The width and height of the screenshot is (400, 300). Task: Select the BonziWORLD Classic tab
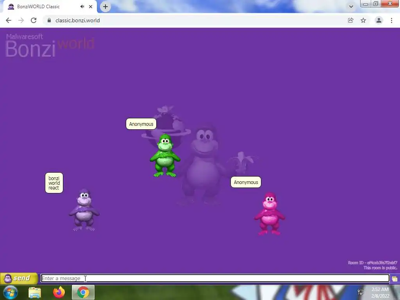[50, 7]
